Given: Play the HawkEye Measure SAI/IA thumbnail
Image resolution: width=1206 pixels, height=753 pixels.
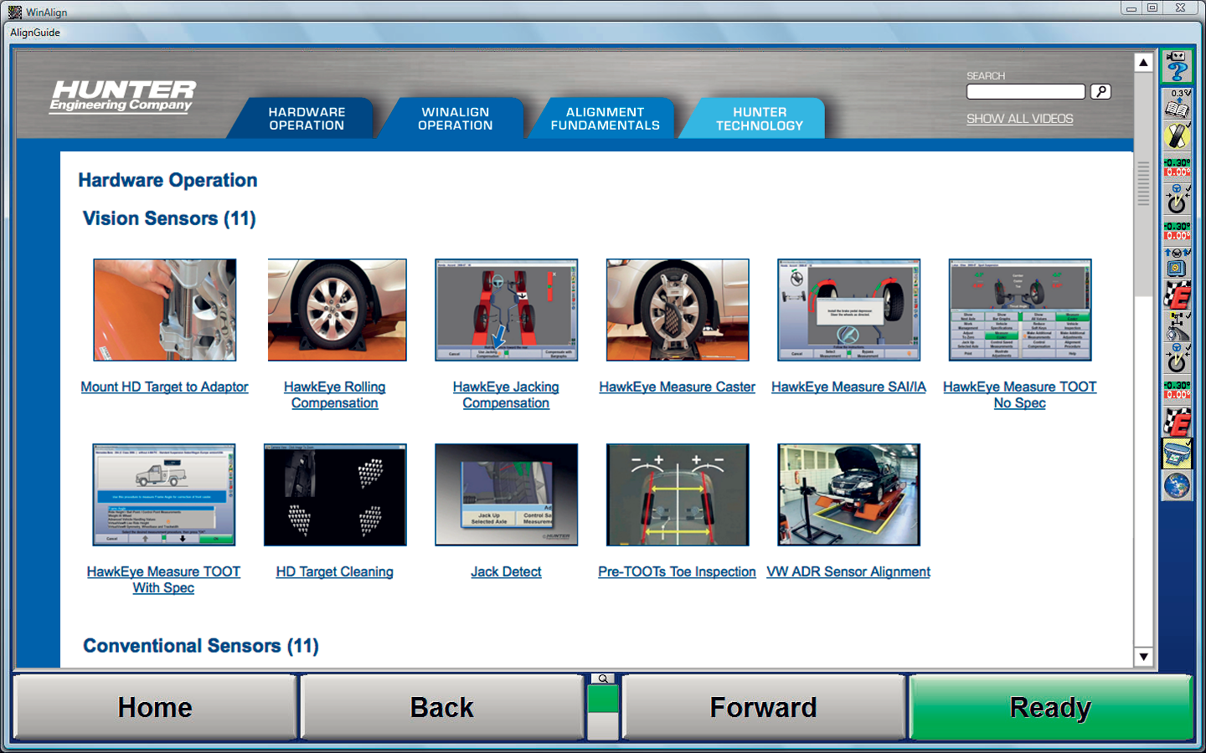Looking at the screenshot, I should (848, 310).
